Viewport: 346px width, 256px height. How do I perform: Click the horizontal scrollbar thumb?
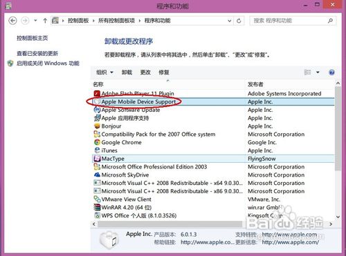[x=170, y=224]
